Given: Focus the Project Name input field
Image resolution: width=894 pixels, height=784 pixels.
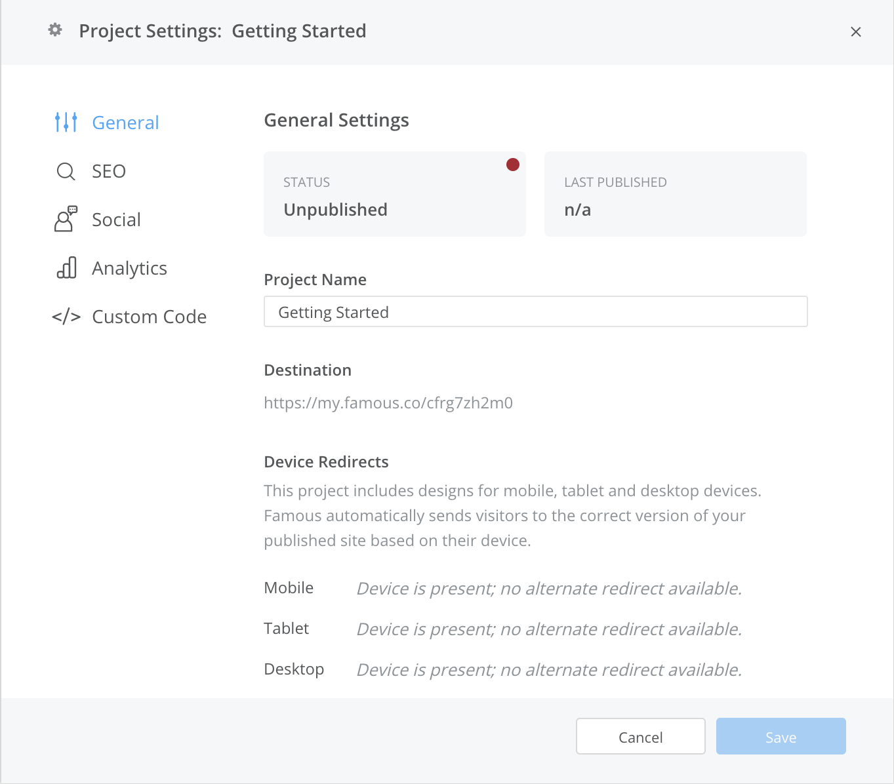Looking at the screenshot, I should (x=535, y=312).
